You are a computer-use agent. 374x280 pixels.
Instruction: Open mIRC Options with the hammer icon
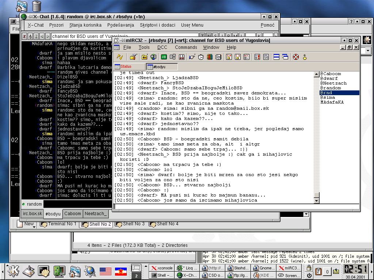[x=133, y=57]
